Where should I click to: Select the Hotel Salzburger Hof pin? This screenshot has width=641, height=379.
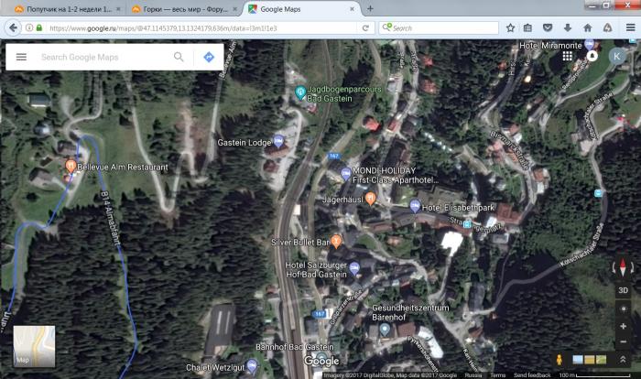354,268
